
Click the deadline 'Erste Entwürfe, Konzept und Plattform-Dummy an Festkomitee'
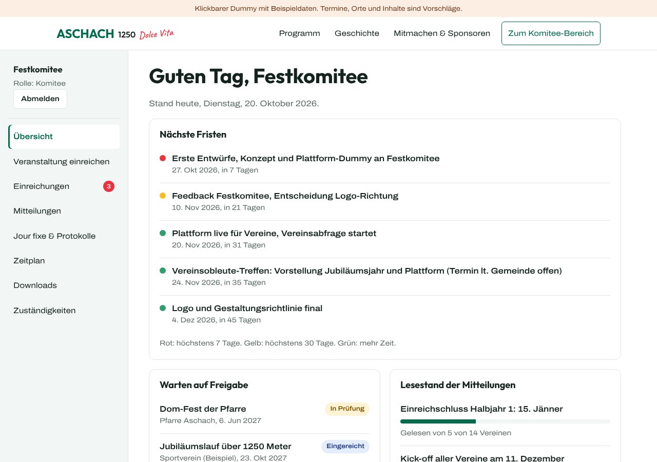[306, 159]
